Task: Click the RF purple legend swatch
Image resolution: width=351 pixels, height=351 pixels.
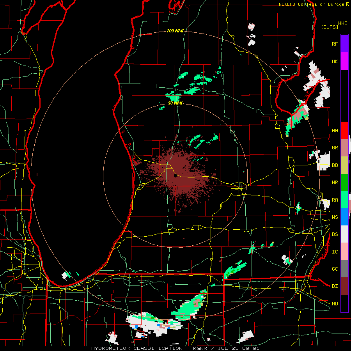Action: (x=344, y=44)
